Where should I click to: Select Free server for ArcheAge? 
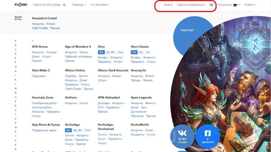pos(87,130)
